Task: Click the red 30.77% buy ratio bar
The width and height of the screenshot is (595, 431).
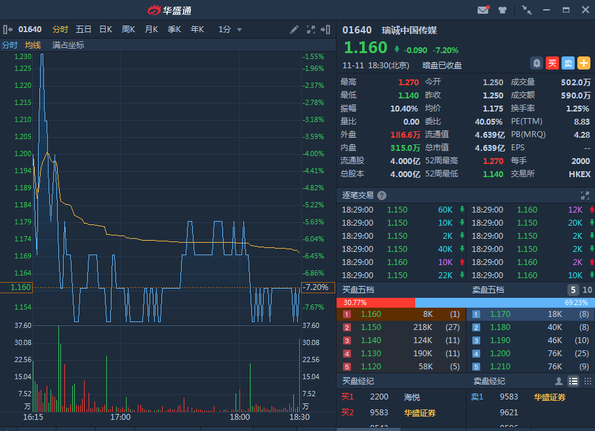Action: (376, 302)
